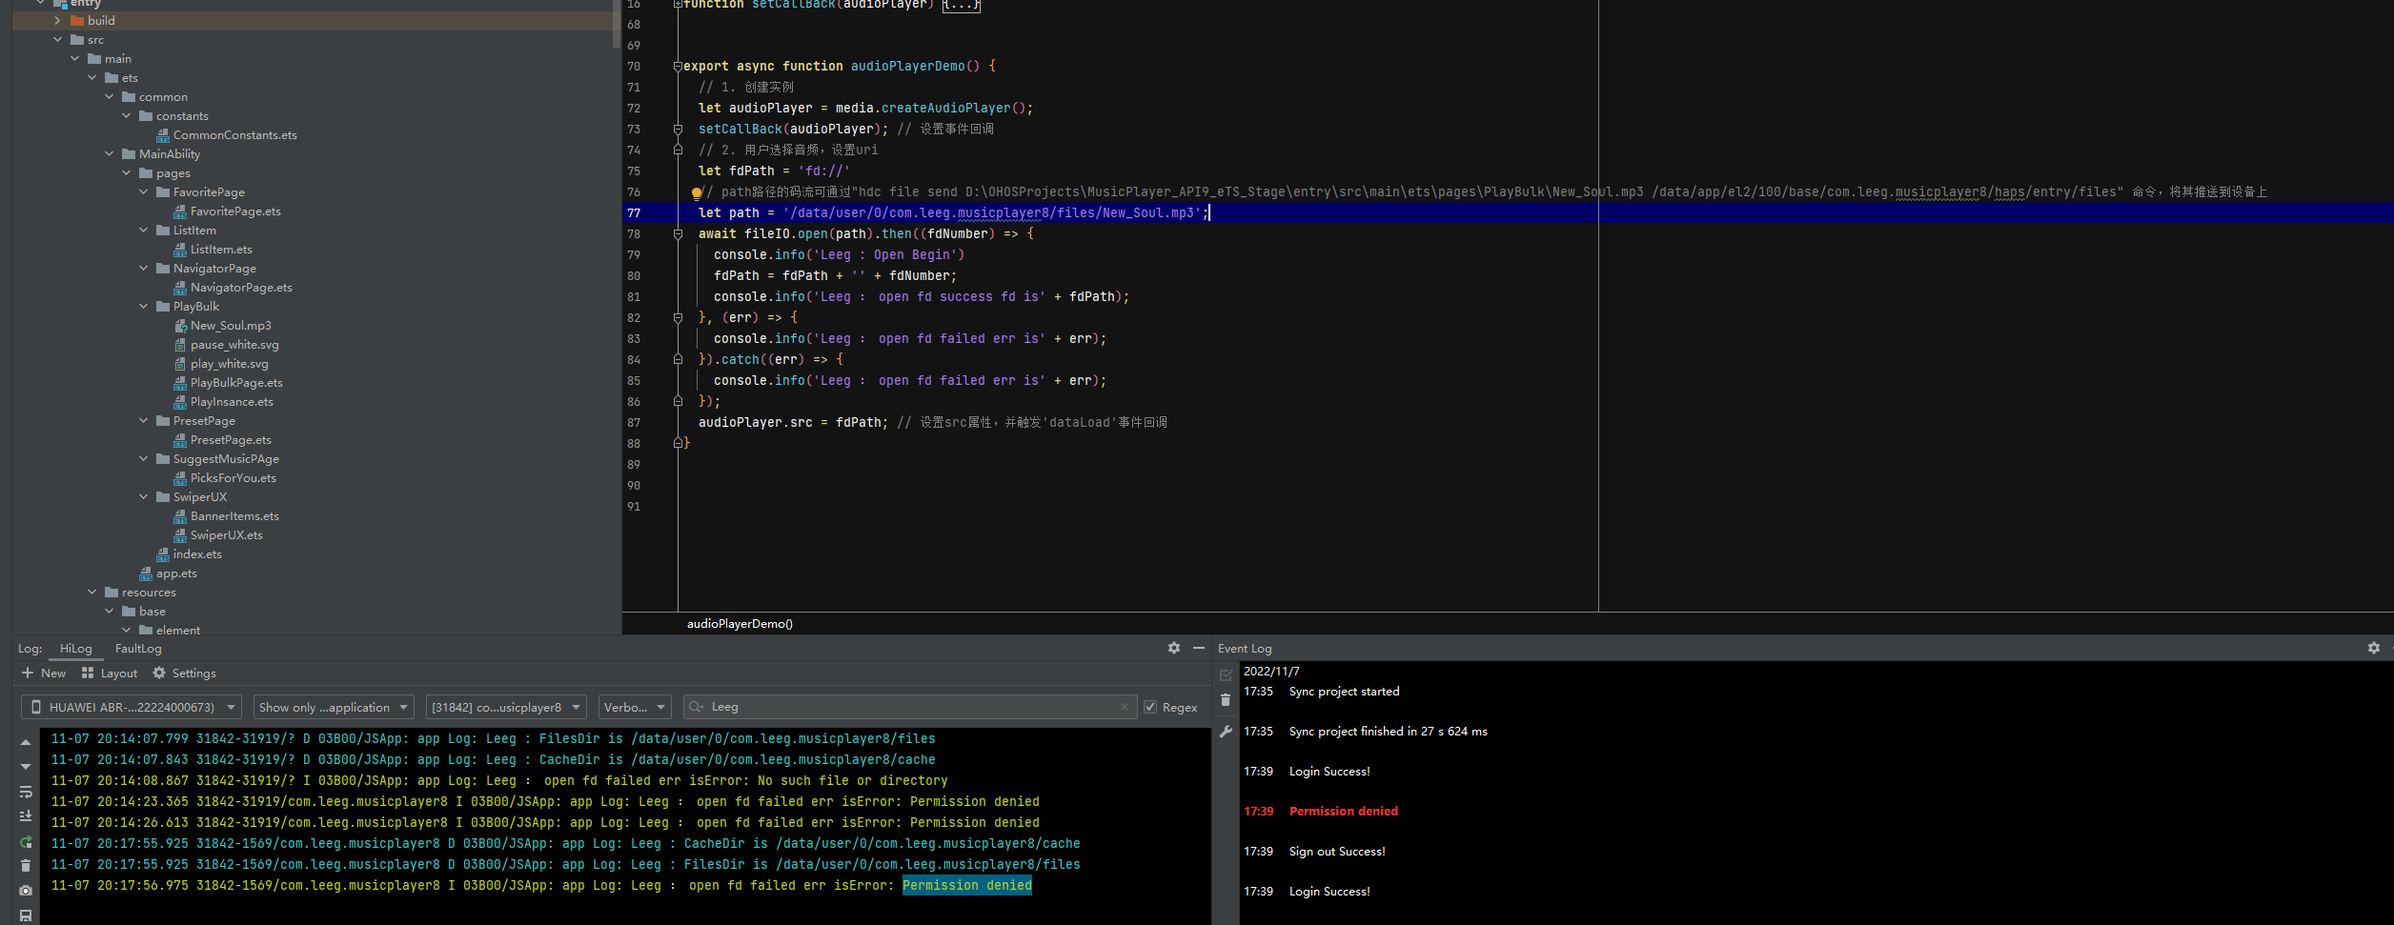The height and width of the screenshot is (925, 2394).
Task: Collapse the SwiperUX folder
Action: pos(143,497)
